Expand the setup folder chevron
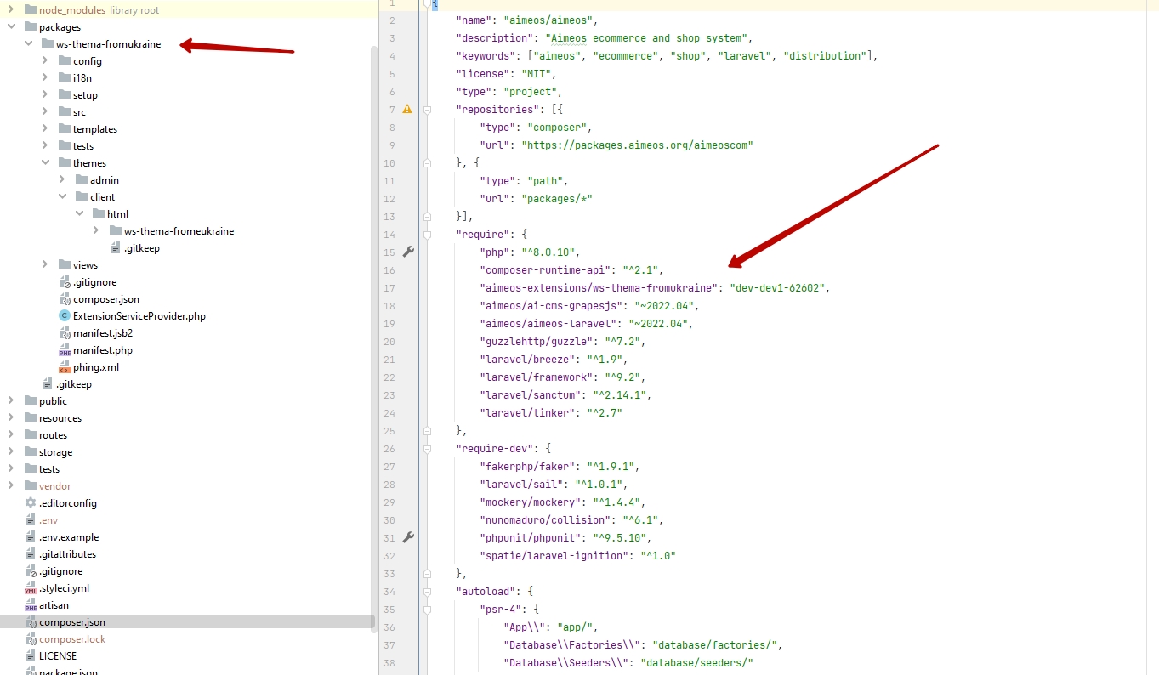 point(45,95)
